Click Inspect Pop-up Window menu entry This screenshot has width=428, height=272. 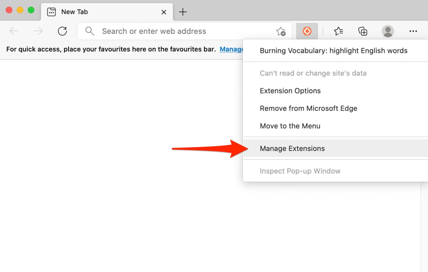point(335,171)
